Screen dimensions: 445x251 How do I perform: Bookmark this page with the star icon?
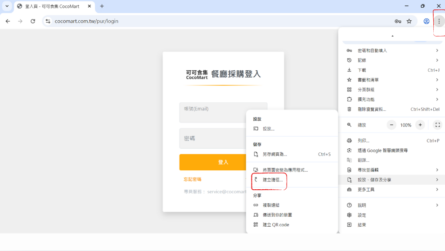[409, 21]
